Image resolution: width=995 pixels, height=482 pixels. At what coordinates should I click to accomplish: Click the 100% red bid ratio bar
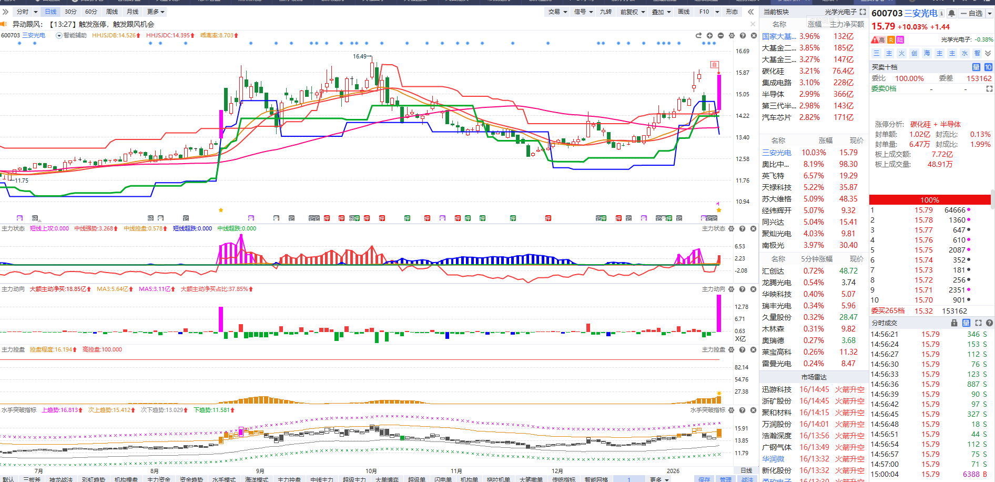929,200
